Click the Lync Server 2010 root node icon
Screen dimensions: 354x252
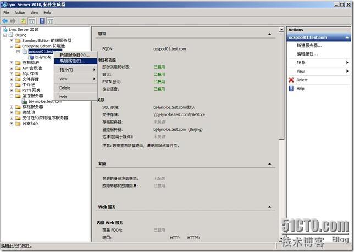pos(5,29)
